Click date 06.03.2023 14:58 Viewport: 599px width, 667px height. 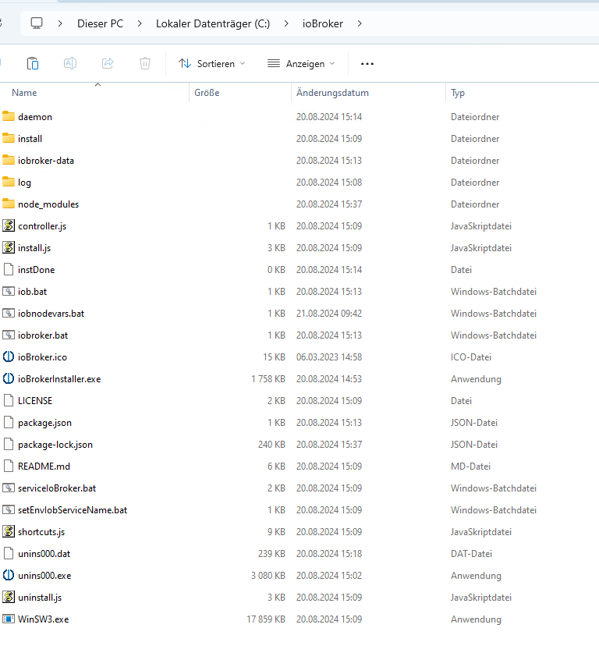[x=329, y=357]
